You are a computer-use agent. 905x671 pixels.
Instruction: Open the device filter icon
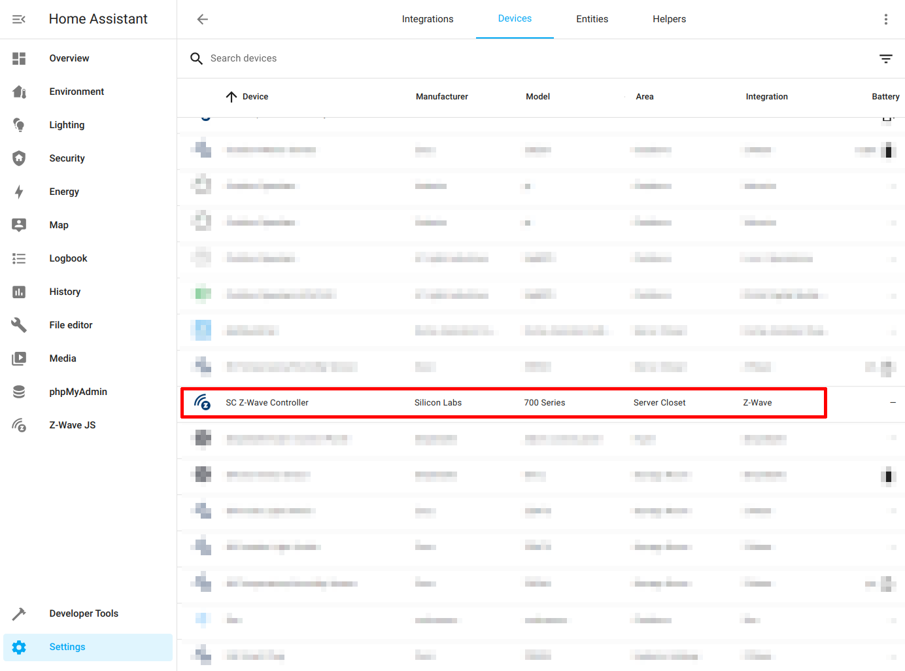pyautogui.click(x=886, y=59)
